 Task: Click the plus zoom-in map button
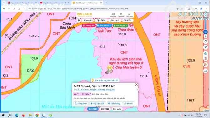coord(205,36)
